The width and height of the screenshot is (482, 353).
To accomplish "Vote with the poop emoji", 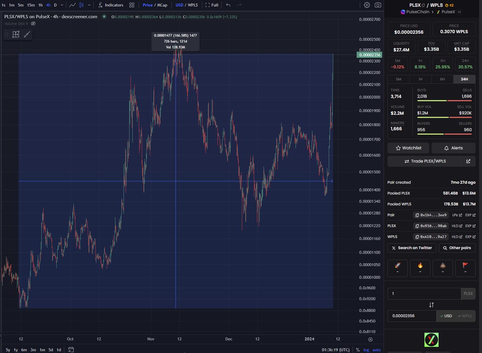I will (443, 268).
